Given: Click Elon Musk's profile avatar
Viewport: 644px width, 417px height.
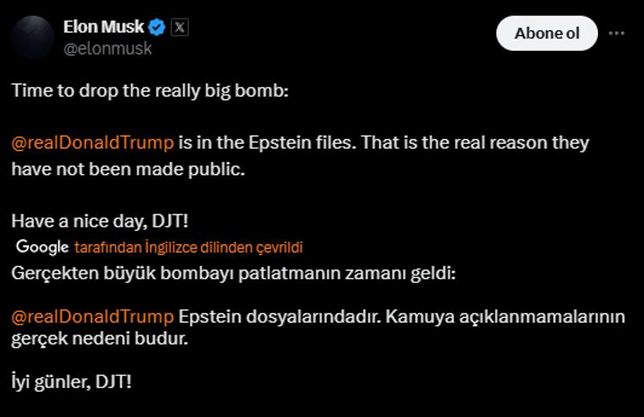Looking at the screenshot, I should pos(32,37).
